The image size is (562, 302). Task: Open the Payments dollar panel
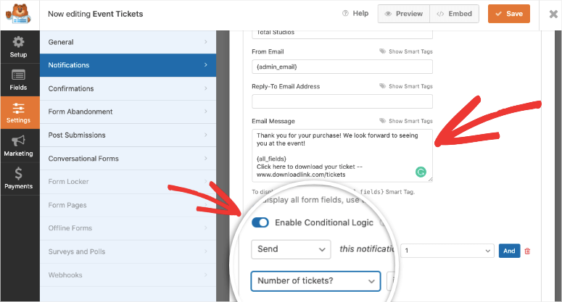point(18,179)
